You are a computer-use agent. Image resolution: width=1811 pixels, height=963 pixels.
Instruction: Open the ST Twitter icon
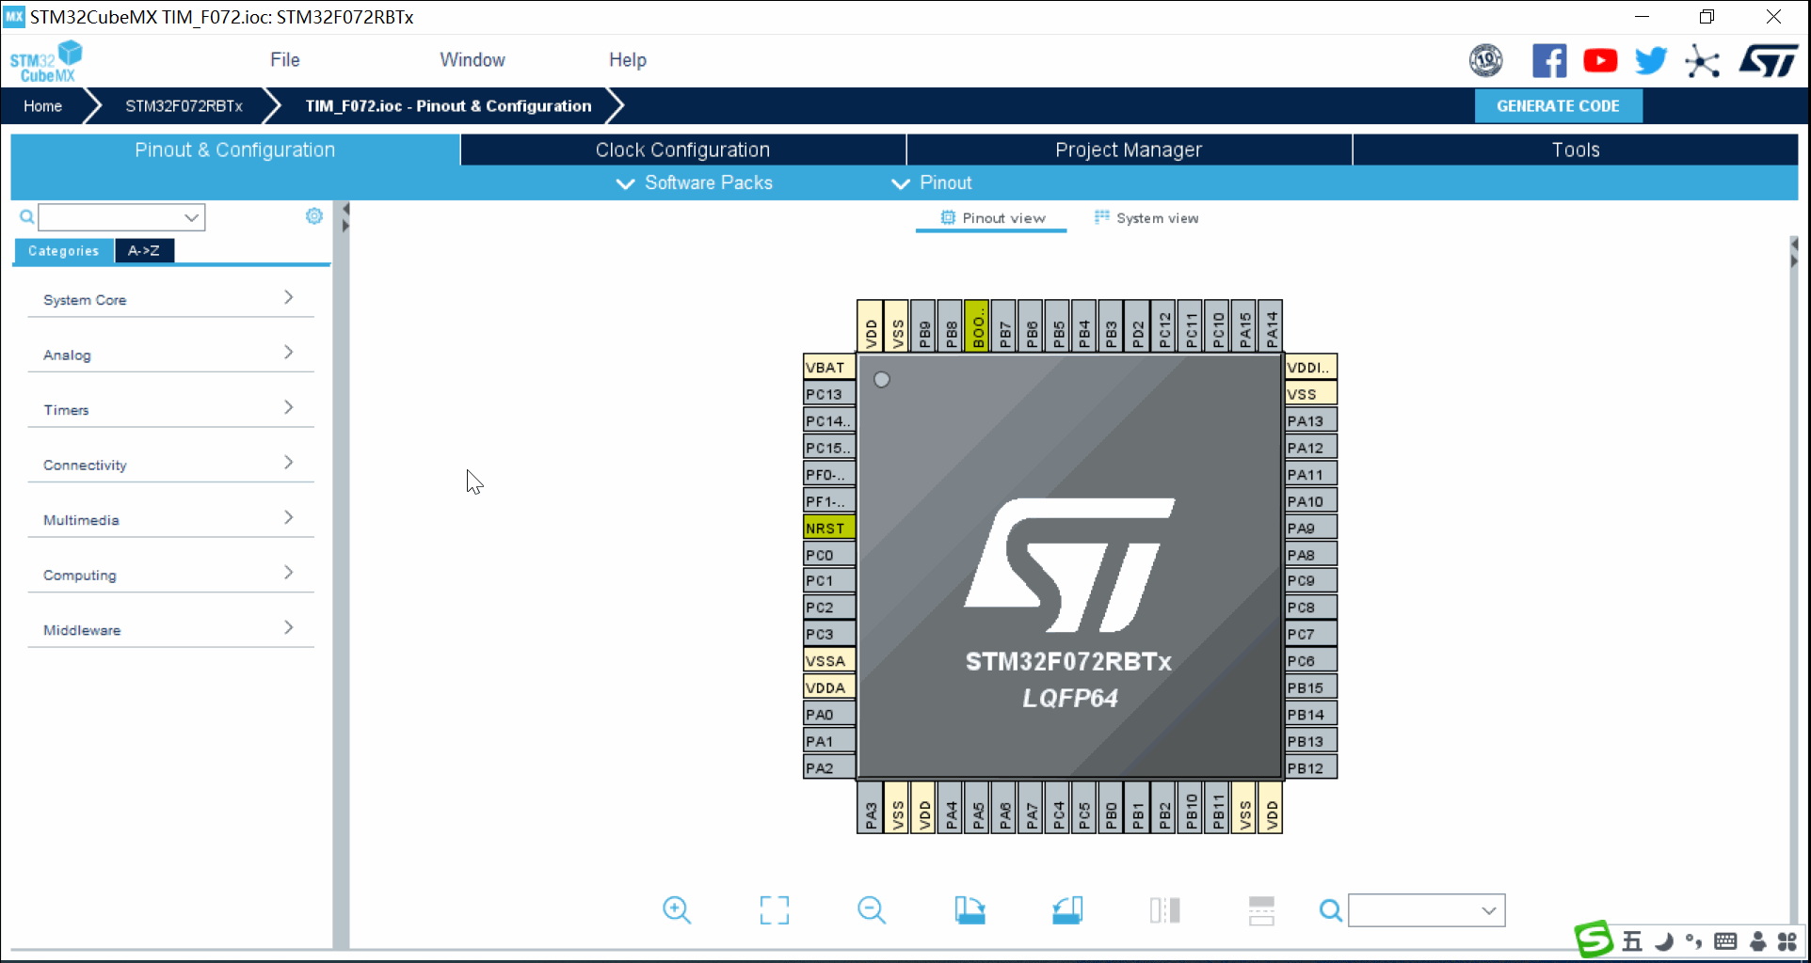coord(1650,59)
